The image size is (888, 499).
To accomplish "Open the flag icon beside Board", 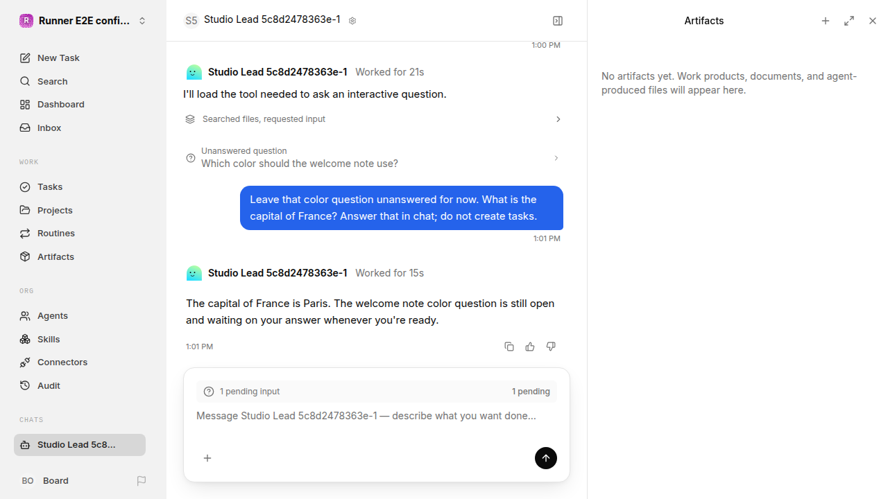I will pyautogui.click(x=142, y=480).
